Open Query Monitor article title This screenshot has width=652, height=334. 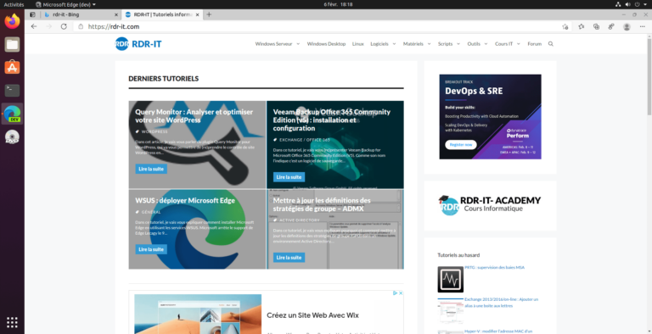click(x=194, y=116)
